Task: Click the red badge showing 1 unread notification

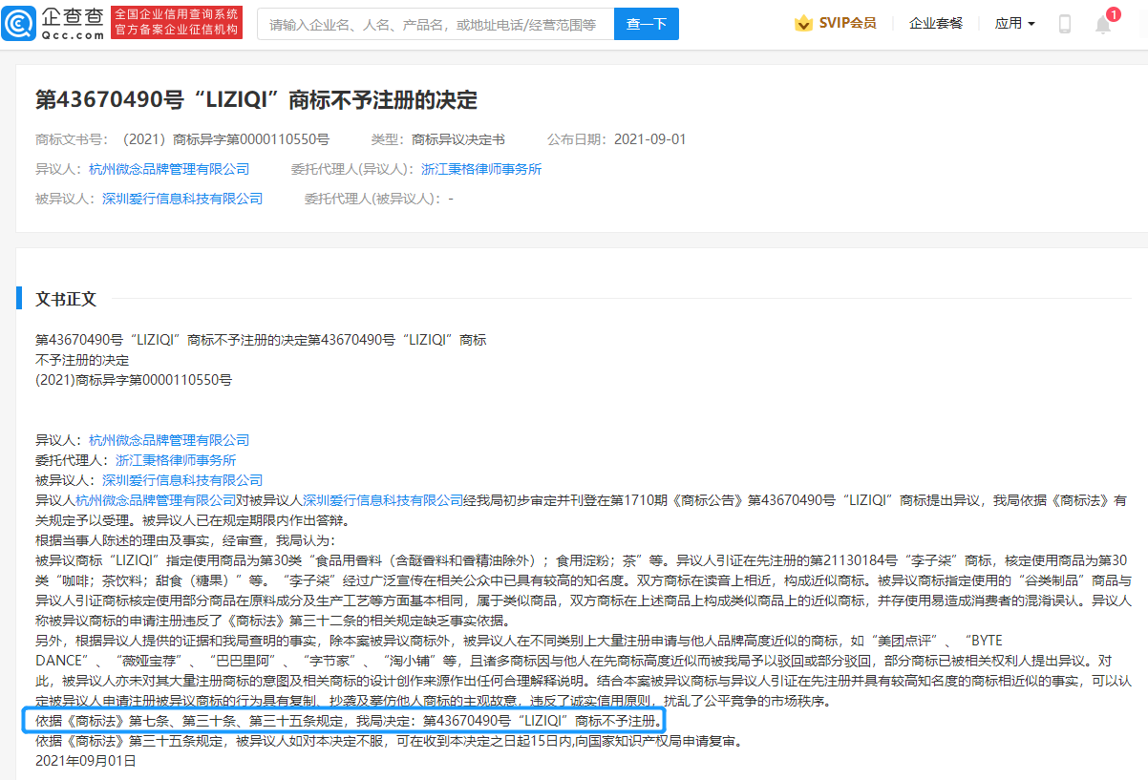Action: 1116,13
